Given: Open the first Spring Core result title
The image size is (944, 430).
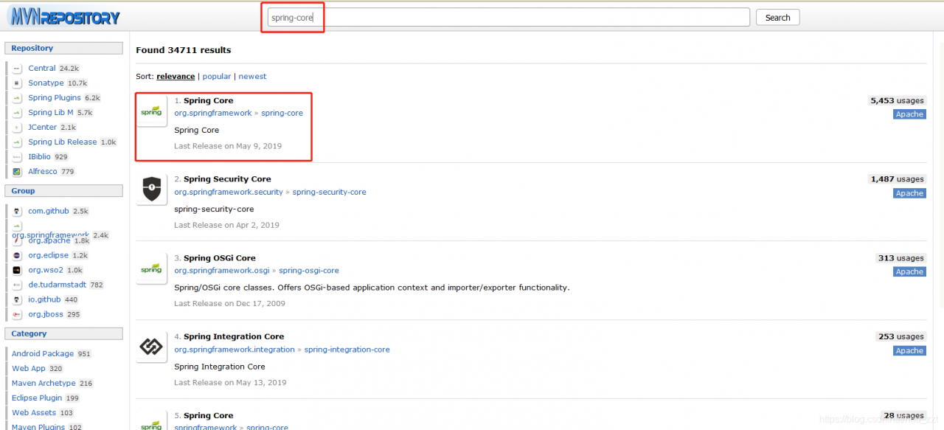Looking at the screenshot, I should [x=208, y=100].
